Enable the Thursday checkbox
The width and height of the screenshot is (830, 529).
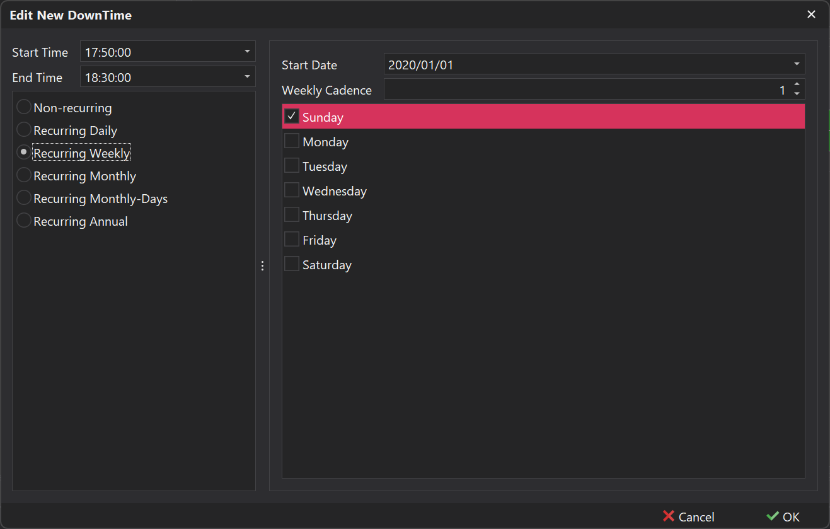291,214
